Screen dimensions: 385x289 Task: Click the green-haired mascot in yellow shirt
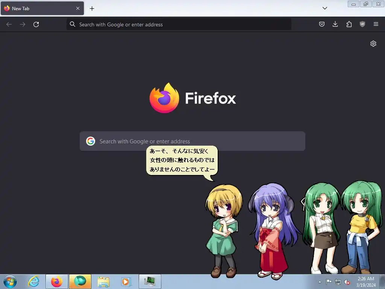(361, 227)
